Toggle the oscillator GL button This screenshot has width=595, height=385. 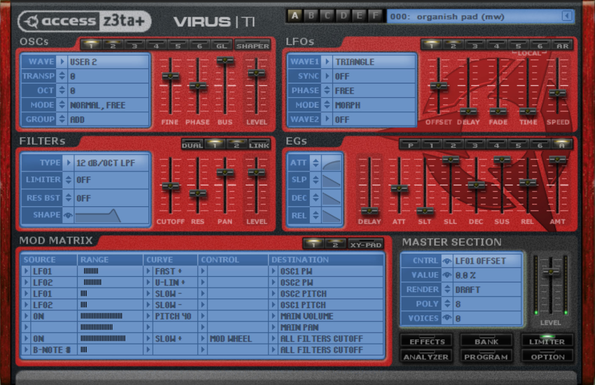pyautogui.click(x=221, y=46)
